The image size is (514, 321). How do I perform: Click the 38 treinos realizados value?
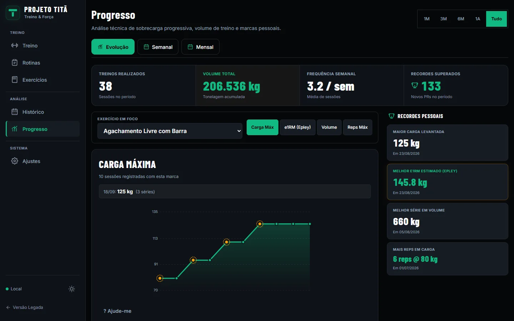(106, 86)
